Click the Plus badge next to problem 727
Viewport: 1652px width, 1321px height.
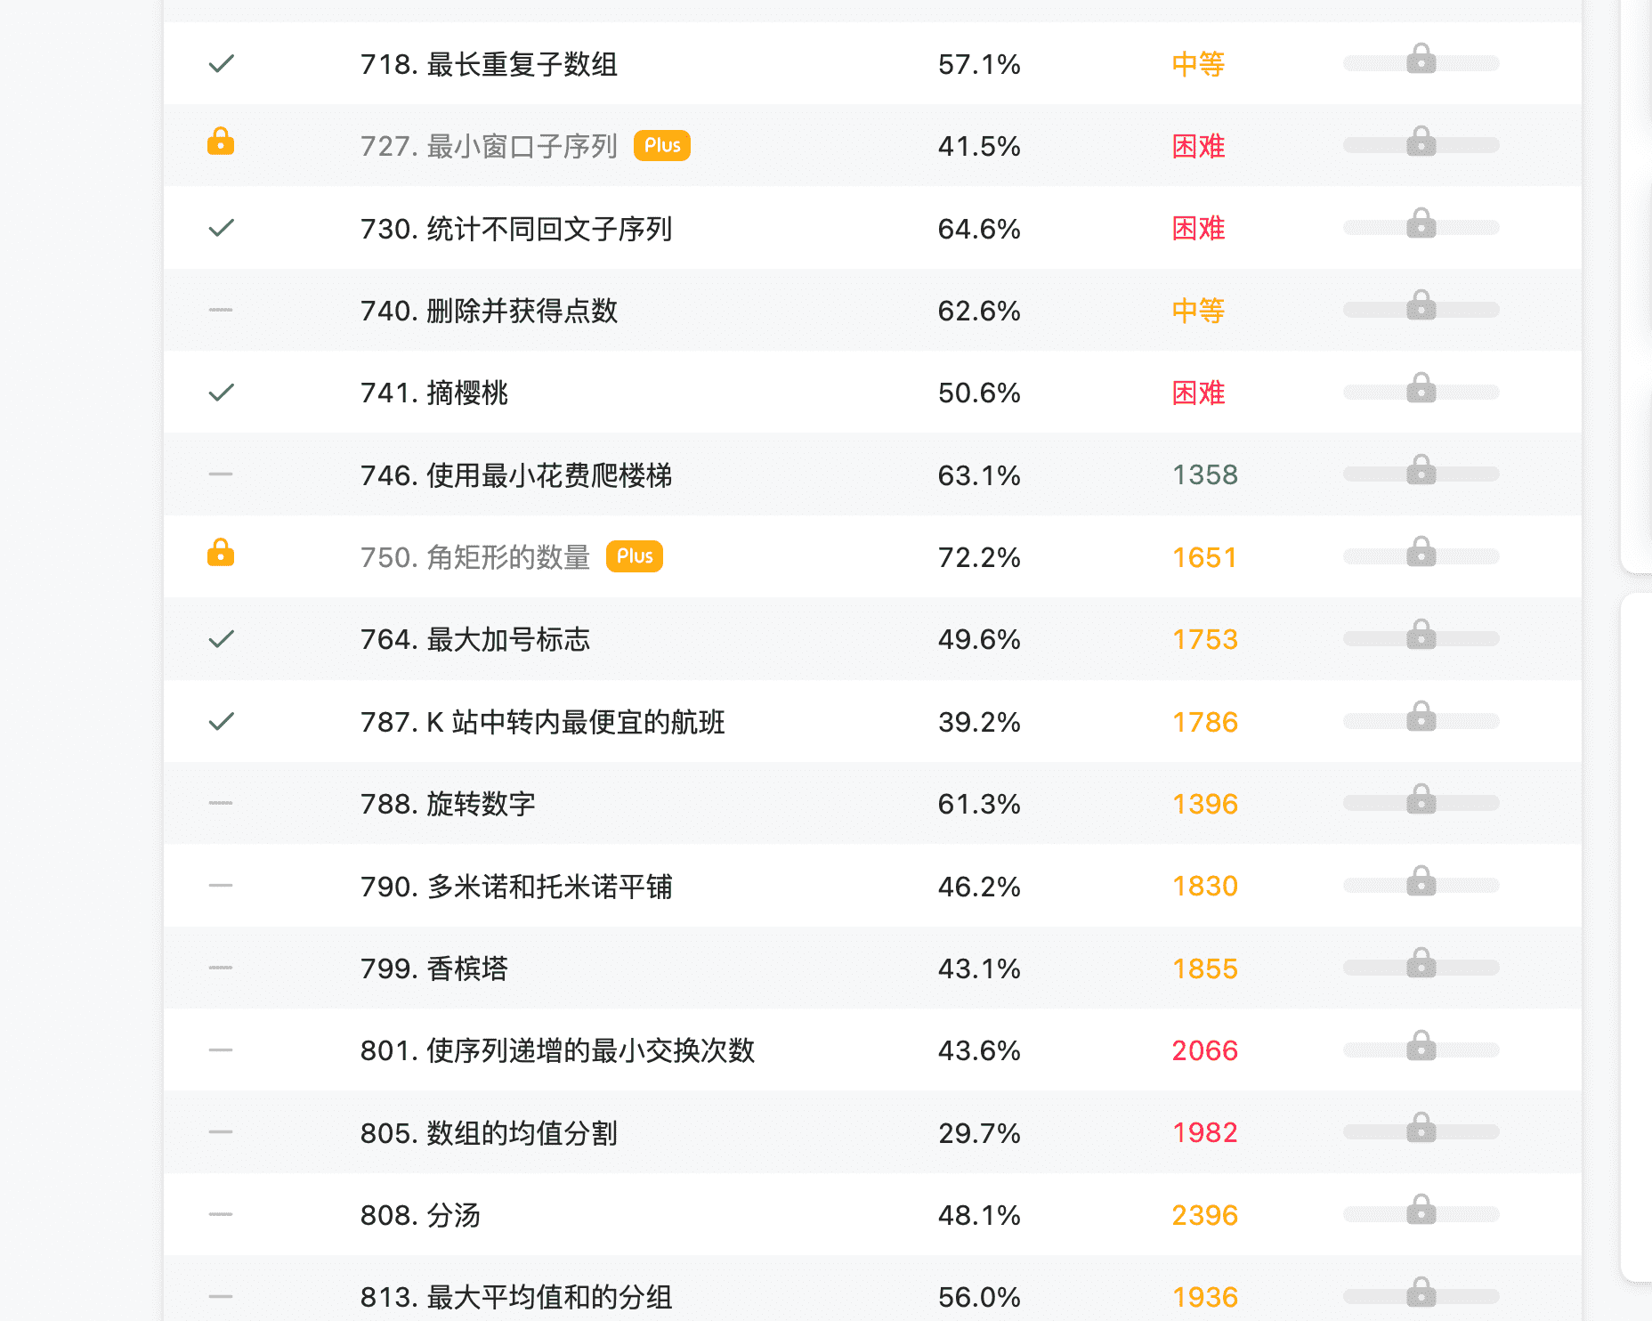click(x=662, y=145)
